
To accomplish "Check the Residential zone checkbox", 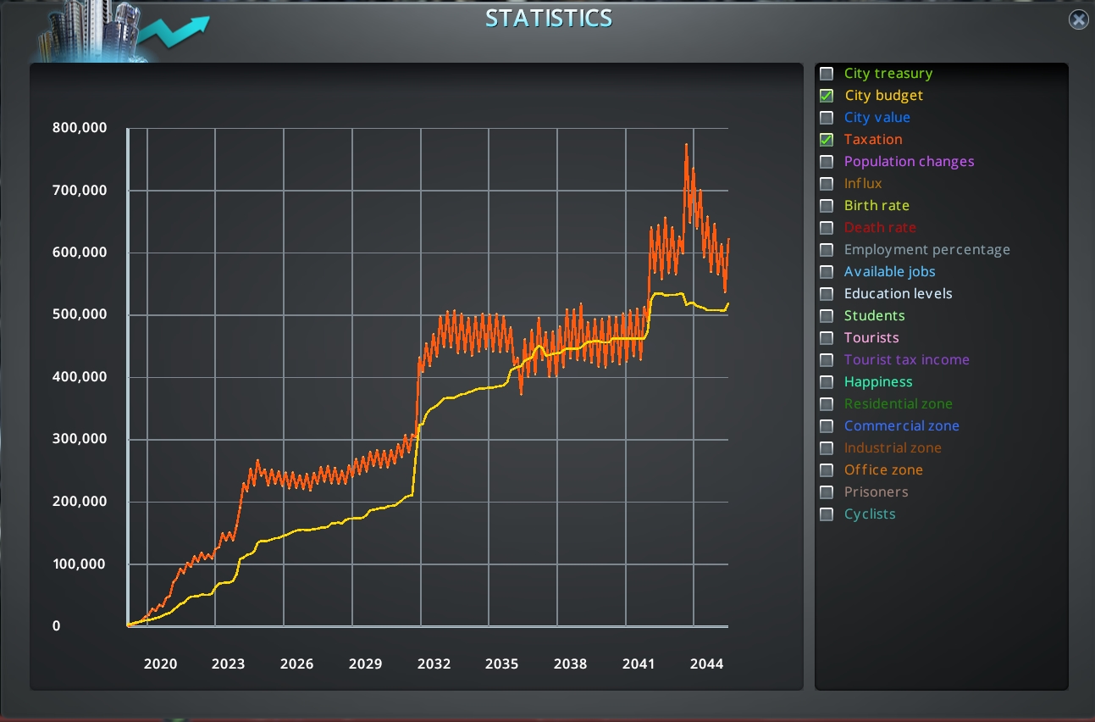I will [x=827, y=404].
